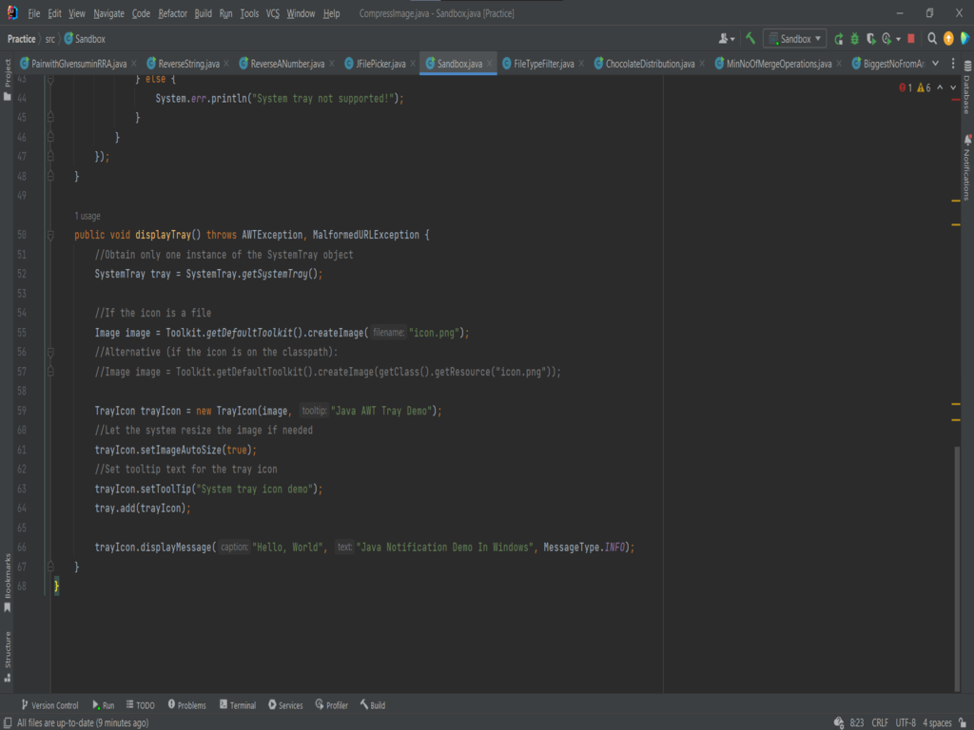Open the profiler options dropdown arrow

click(x=898, y=39)
